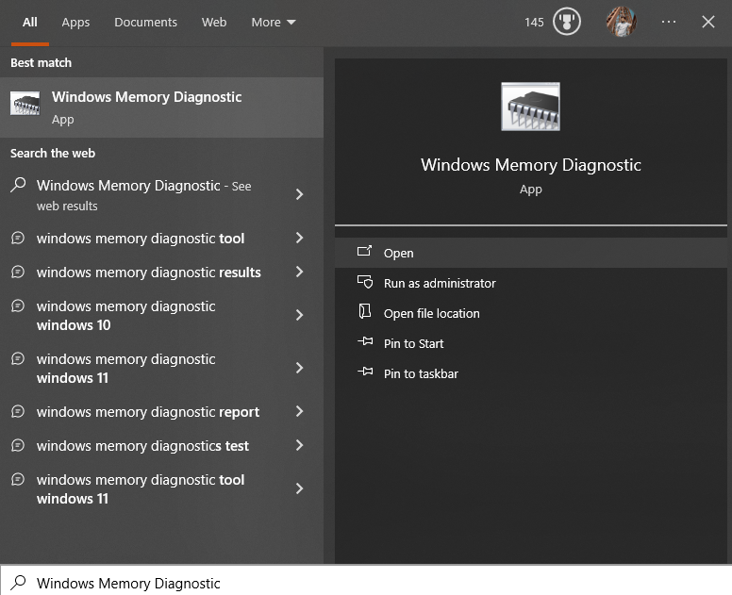Search web for windows memory diagnostic results
Viewport: 732px width, 595px height.
tap(161, 272)
